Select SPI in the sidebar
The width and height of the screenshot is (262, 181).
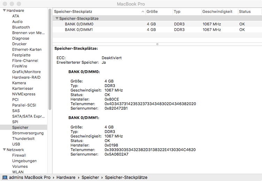point(15,122)
